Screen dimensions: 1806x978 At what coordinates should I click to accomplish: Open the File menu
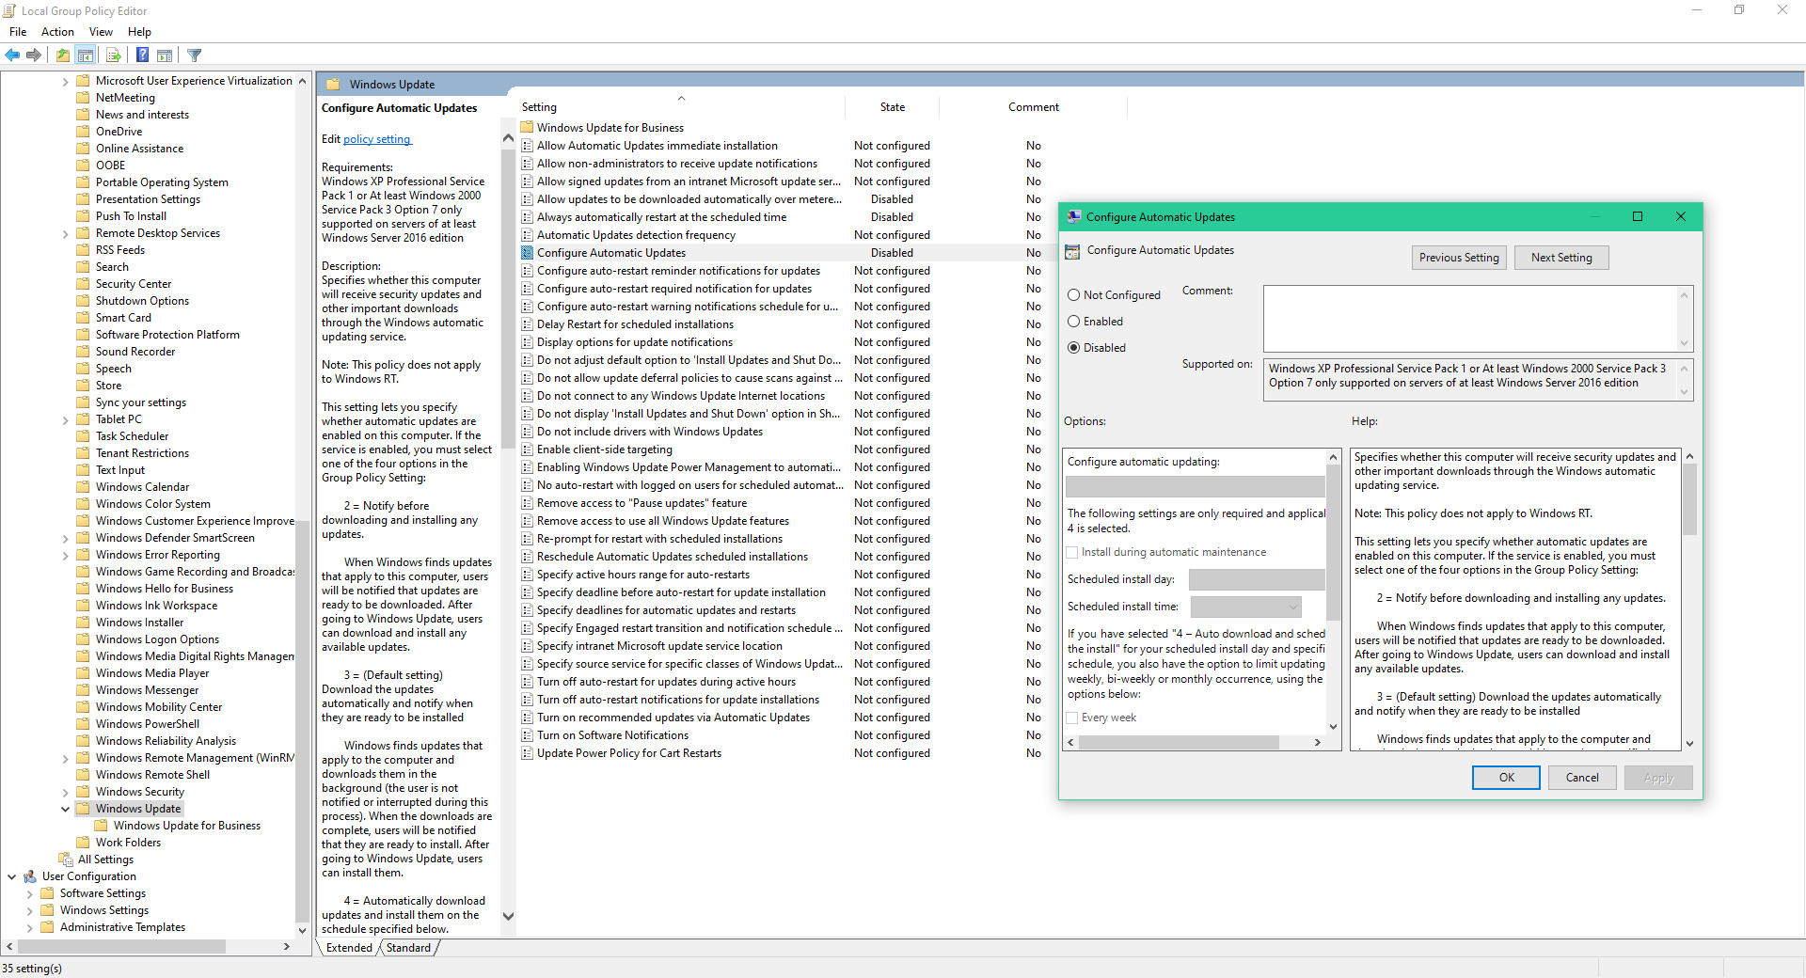click(x=18, y=32)
